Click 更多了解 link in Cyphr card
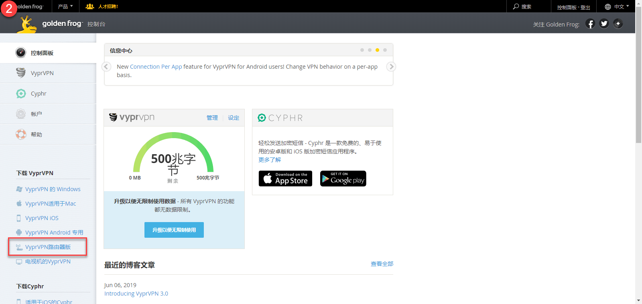 (x=270, y=159)
